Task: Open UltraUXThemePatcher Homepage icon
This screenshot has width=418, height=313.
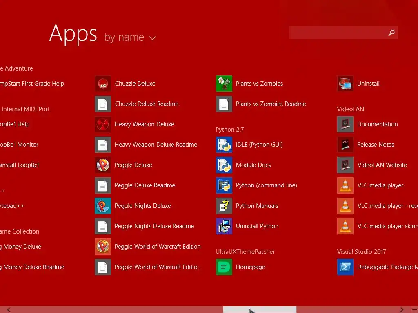Action: (224, 267)
